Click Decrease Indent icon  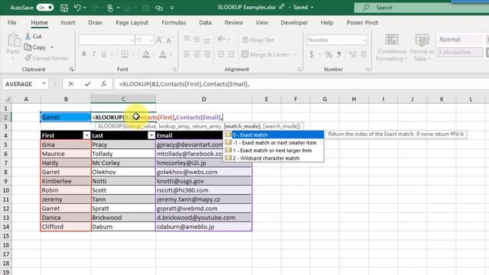(221, 54)
